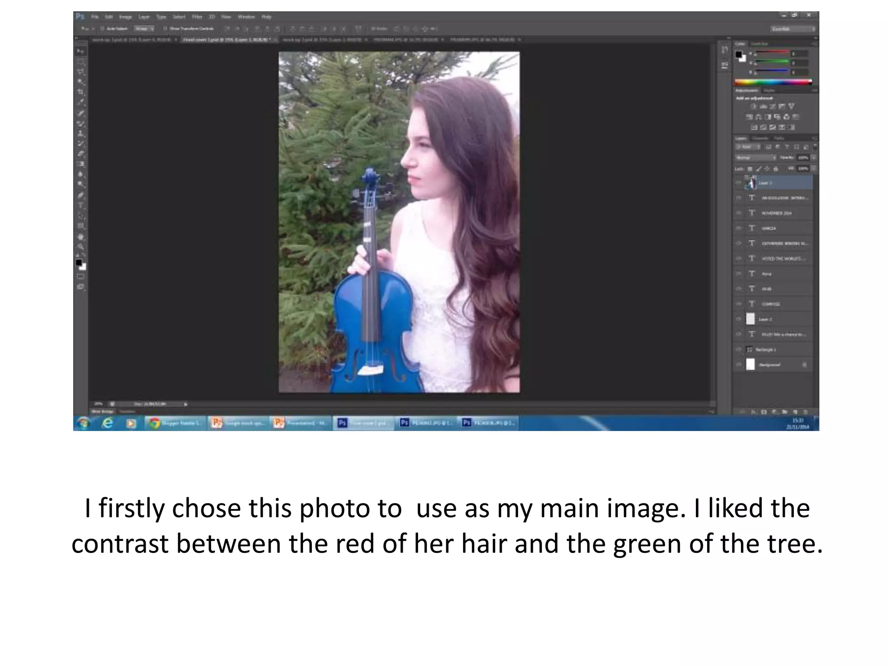Click the foreground color swatch in toolbox
The image size is (888, 666).
click(x=78, y=263)
